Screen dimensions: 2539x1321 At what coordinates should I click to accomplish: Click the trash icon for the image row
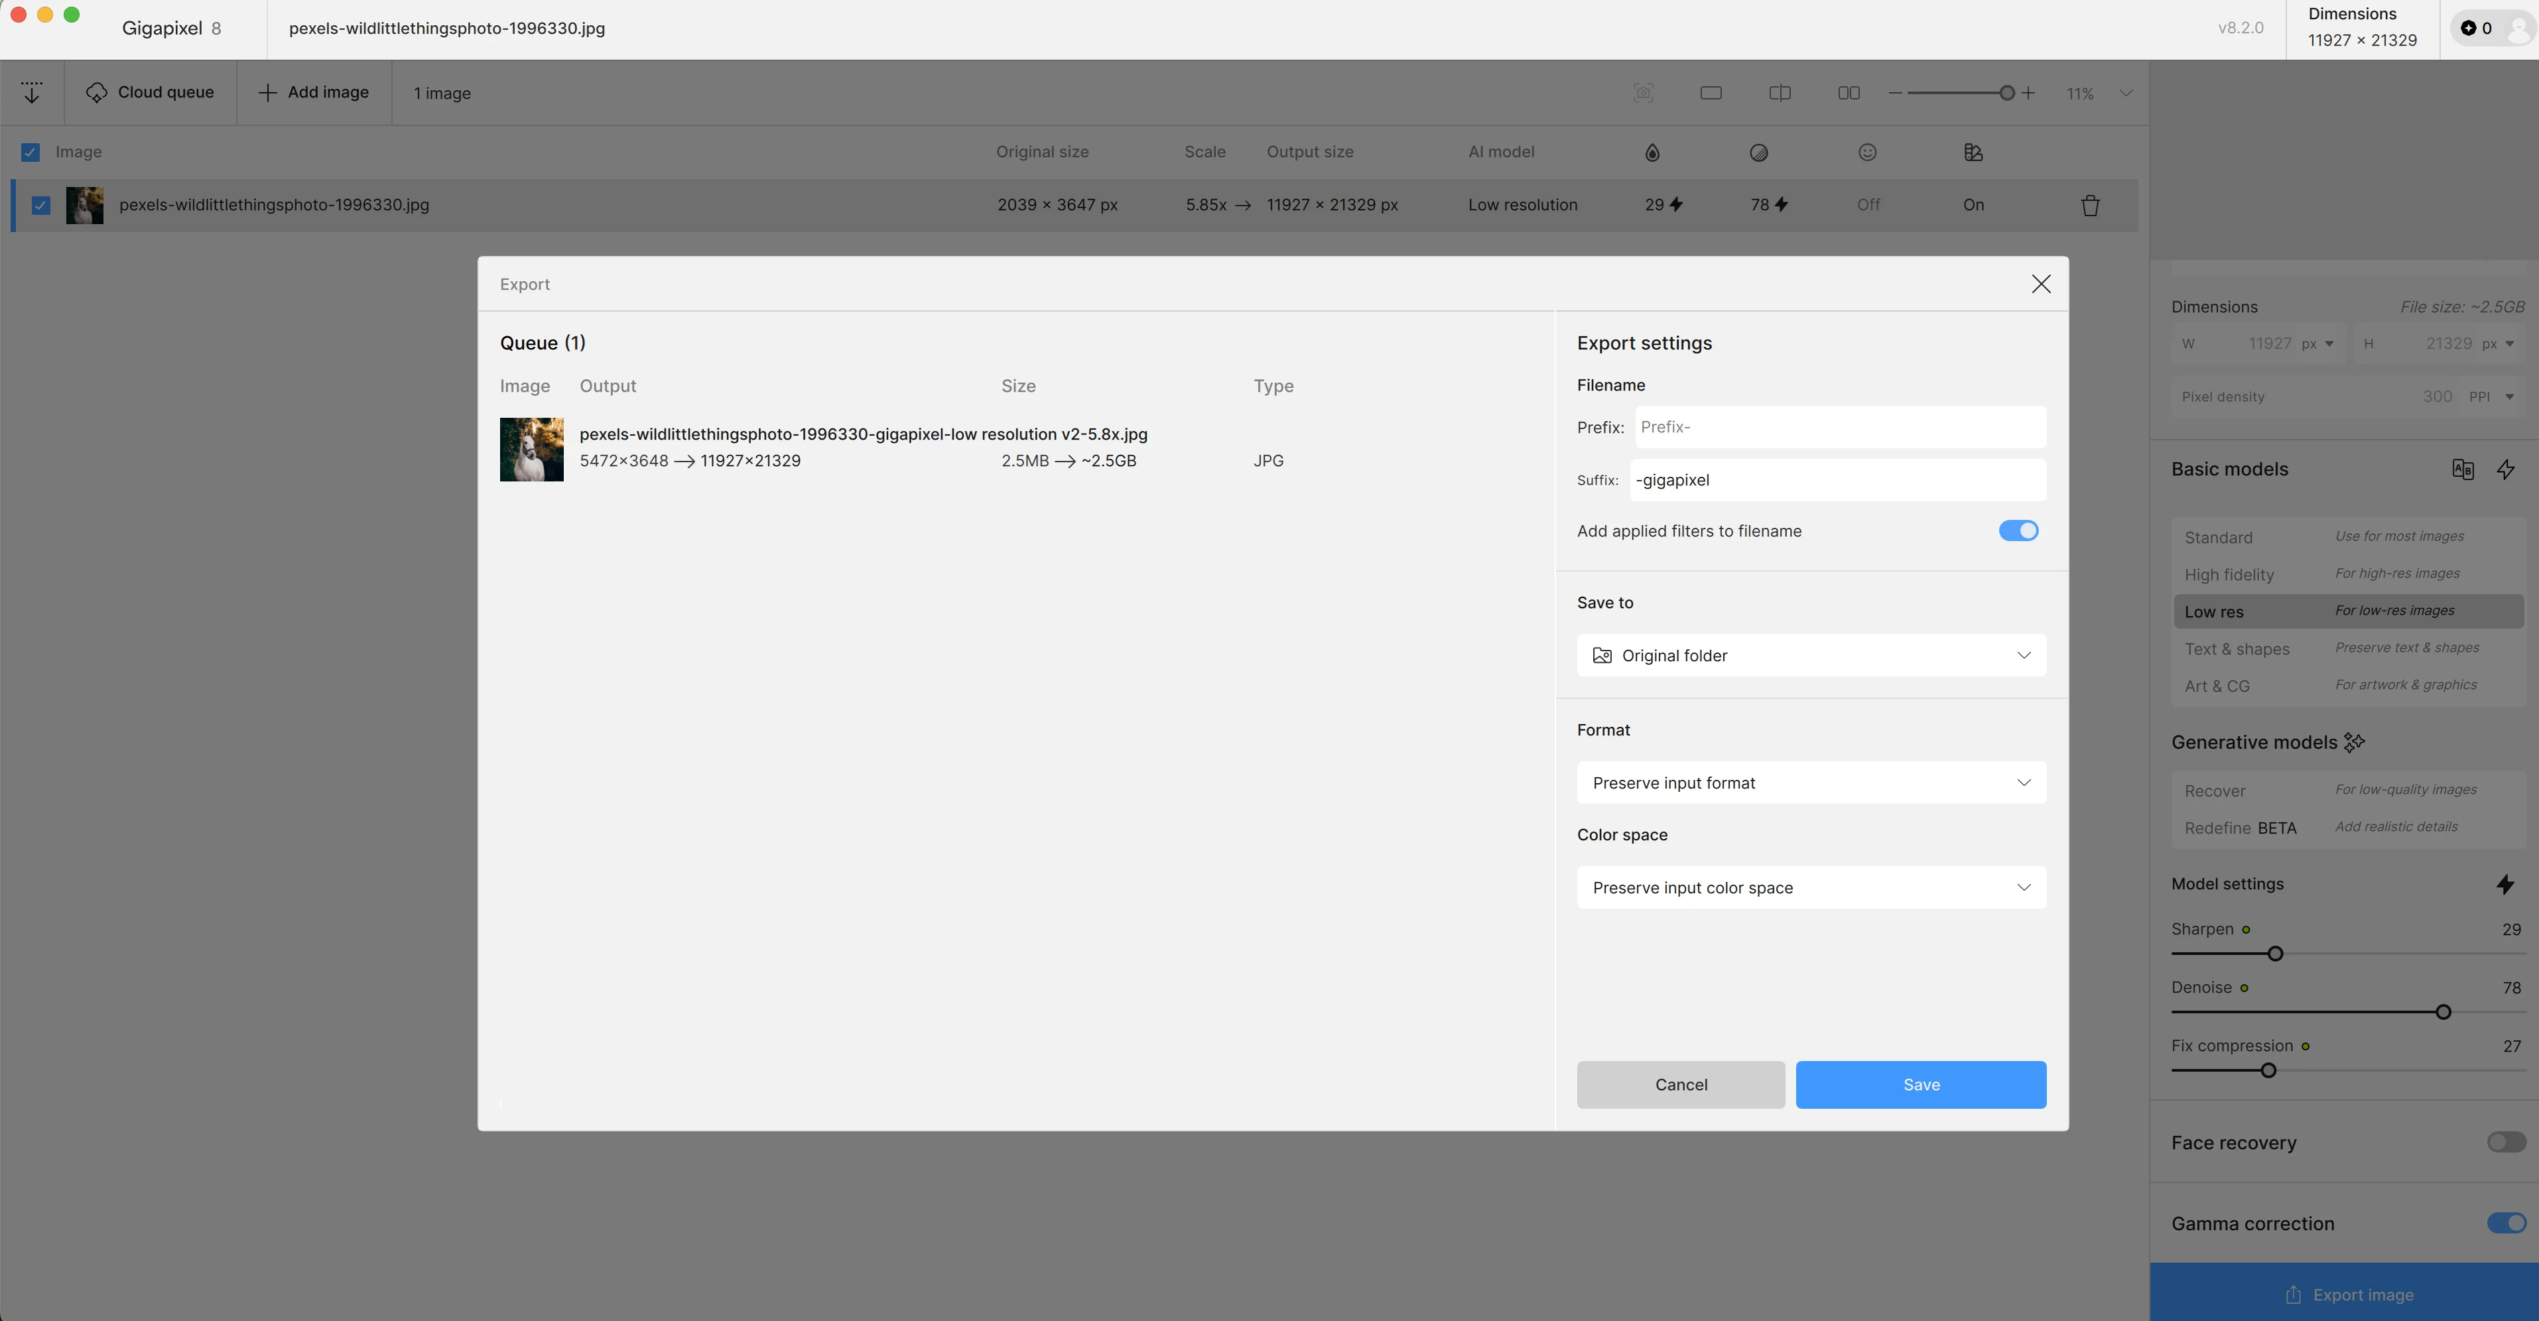[x=2089, y=205]
